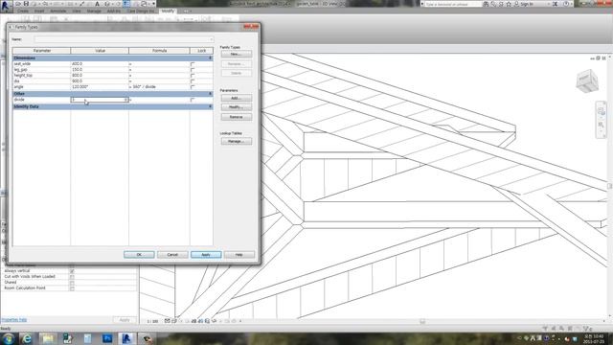Screen dimensions: 613x345
Task: Toggle the Lock checkbox for dia
Action: click(193, 81)
